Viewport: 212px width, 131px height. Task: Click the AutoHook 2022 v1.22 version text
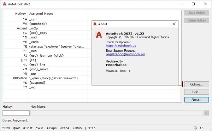coord(125,33)
